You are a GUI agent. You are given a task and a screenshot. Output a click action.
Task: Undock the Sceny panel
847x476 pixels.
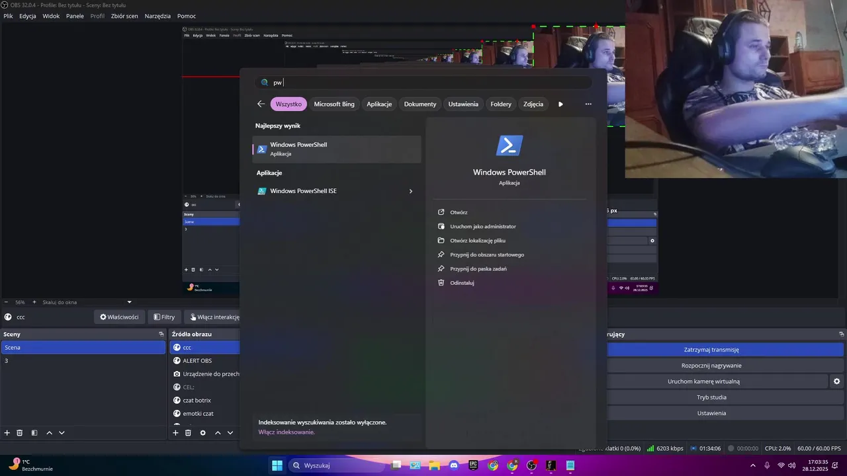[161, 334]
